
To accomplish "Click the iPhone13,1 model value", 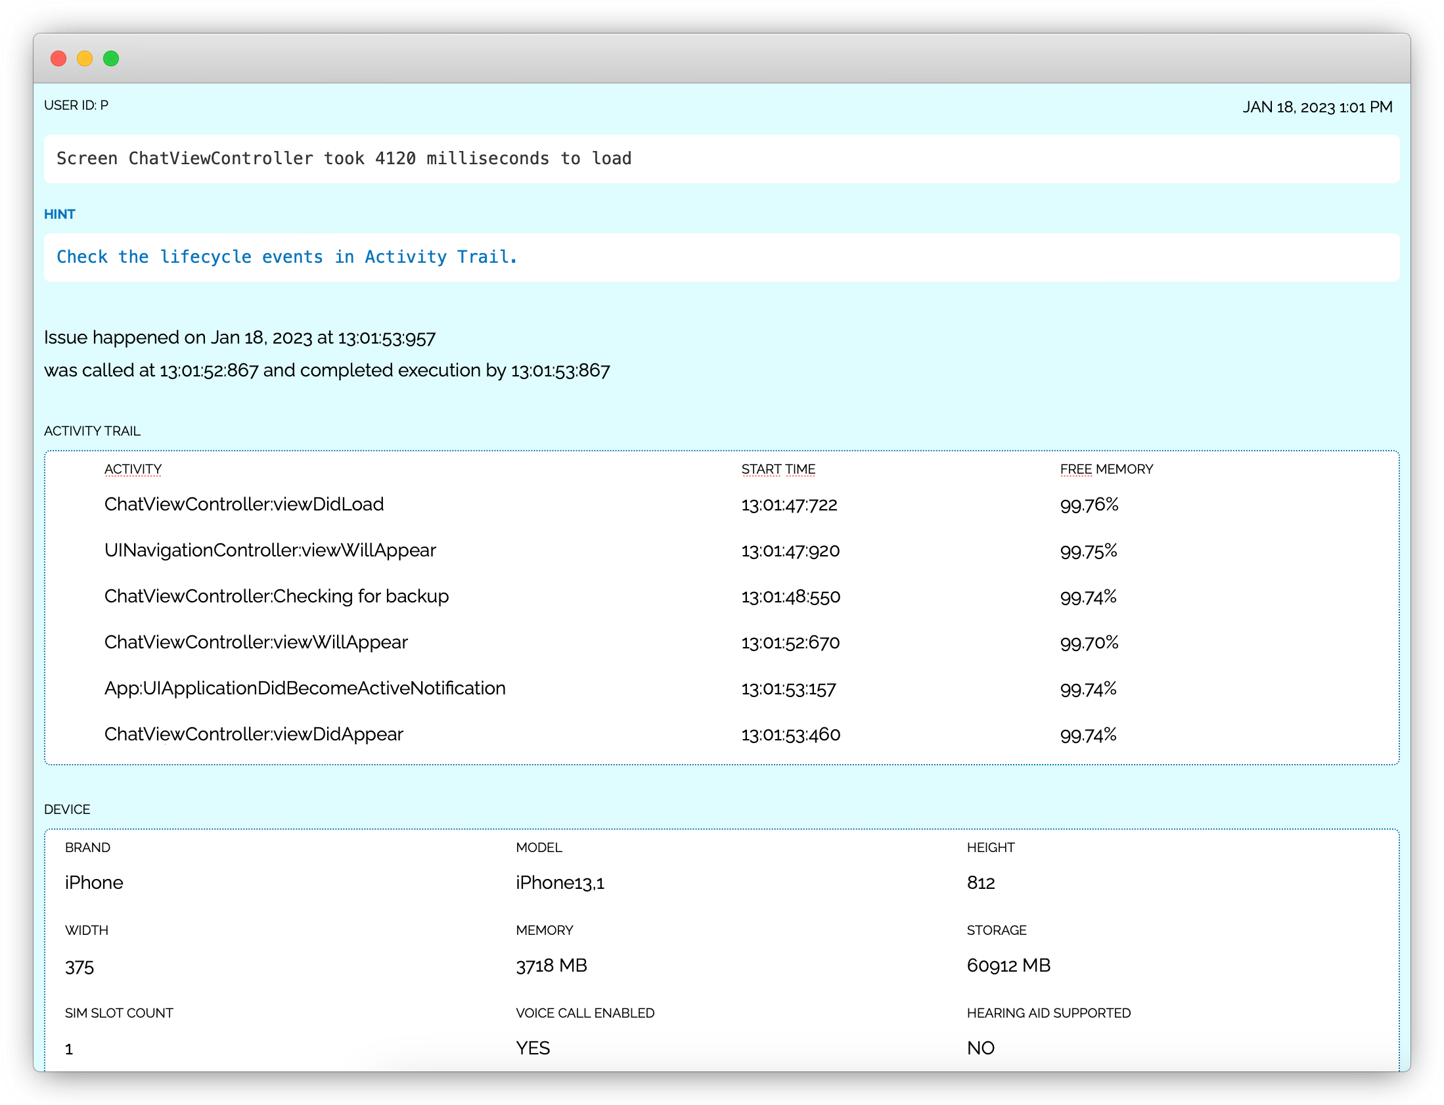I will 560,883.
